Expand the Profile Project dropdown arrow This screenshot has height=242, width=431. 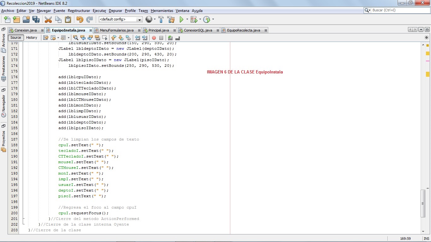(213, 20)
